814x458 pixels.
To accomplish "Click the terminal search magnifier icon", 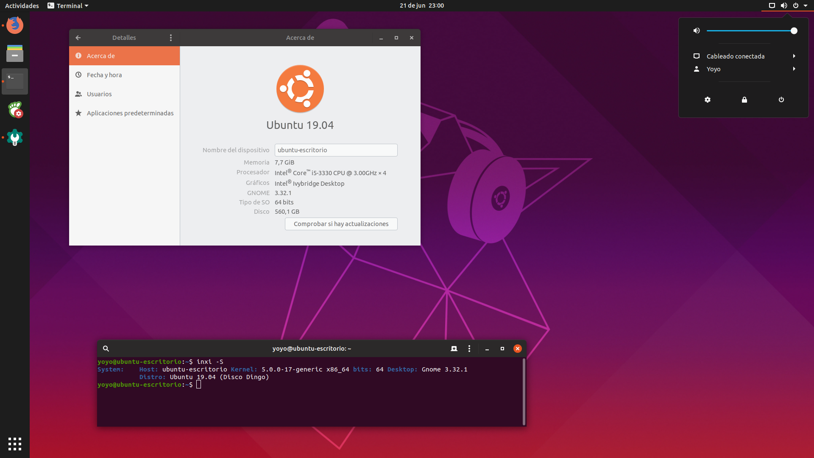I will pos(106,349).
